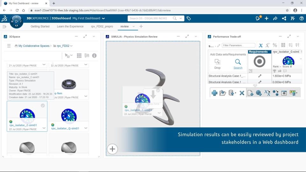The image size is (306, 172).
Task: Click the percent icon in Performance Trade-off
Action: [x=275, y=45]
